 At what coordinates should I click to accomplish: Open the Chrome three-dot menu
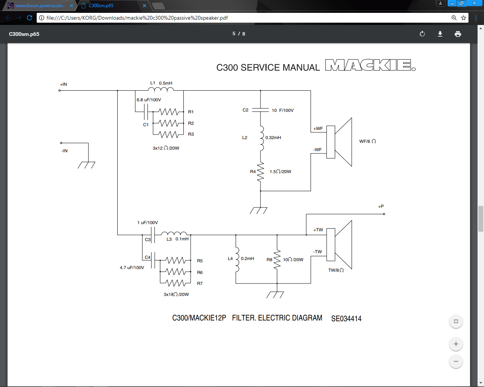point(476,18)
